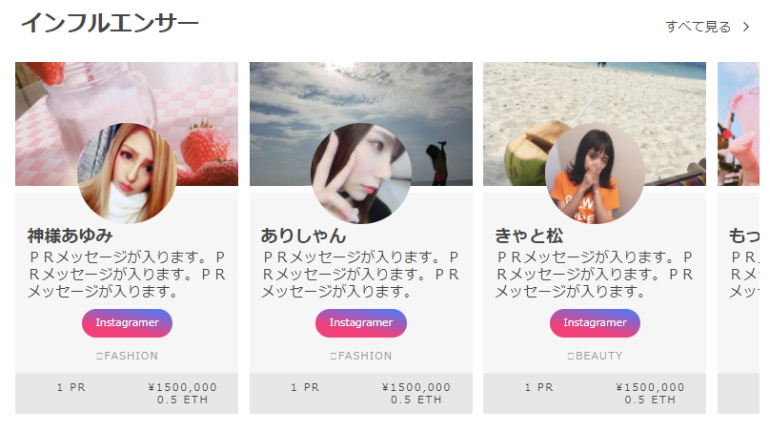Expand list with the right chevron arrow
This screenshot has width=770, height=431.
746,27
